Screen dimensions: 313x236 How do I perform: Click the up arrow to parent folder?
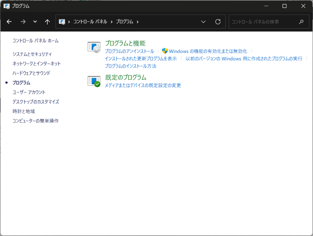(x=47, y=22)
